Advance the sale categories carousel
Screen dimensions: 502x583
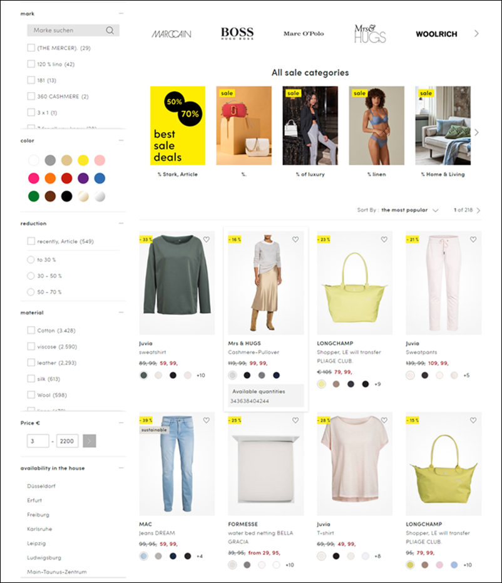coord(476,133)
